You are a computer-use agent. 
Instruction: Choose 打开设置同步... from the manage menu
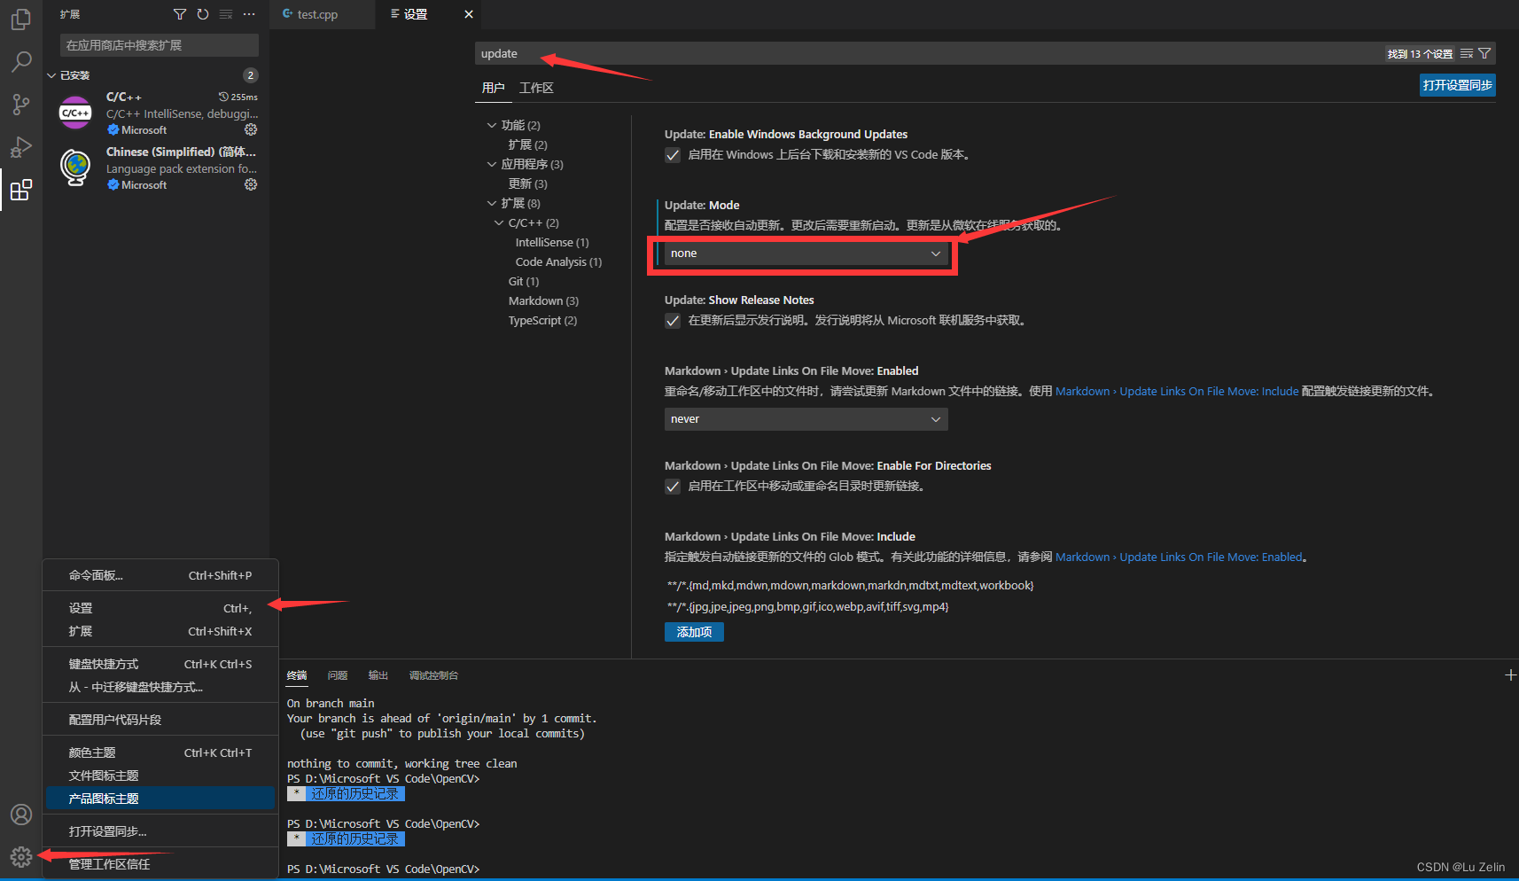click(160, 831)
